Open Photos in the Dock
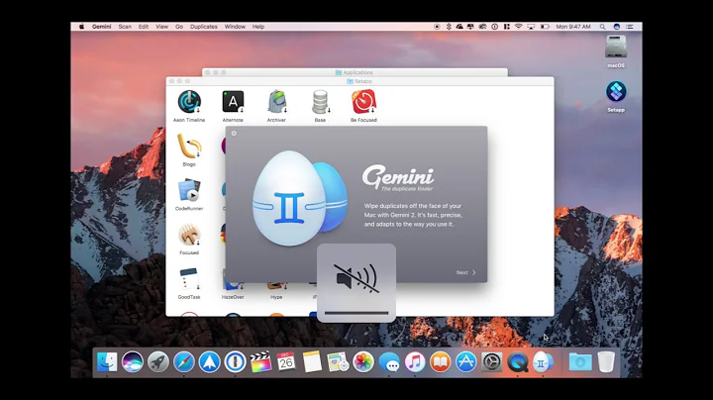713x400 pixels. click(x=363, y=361)
